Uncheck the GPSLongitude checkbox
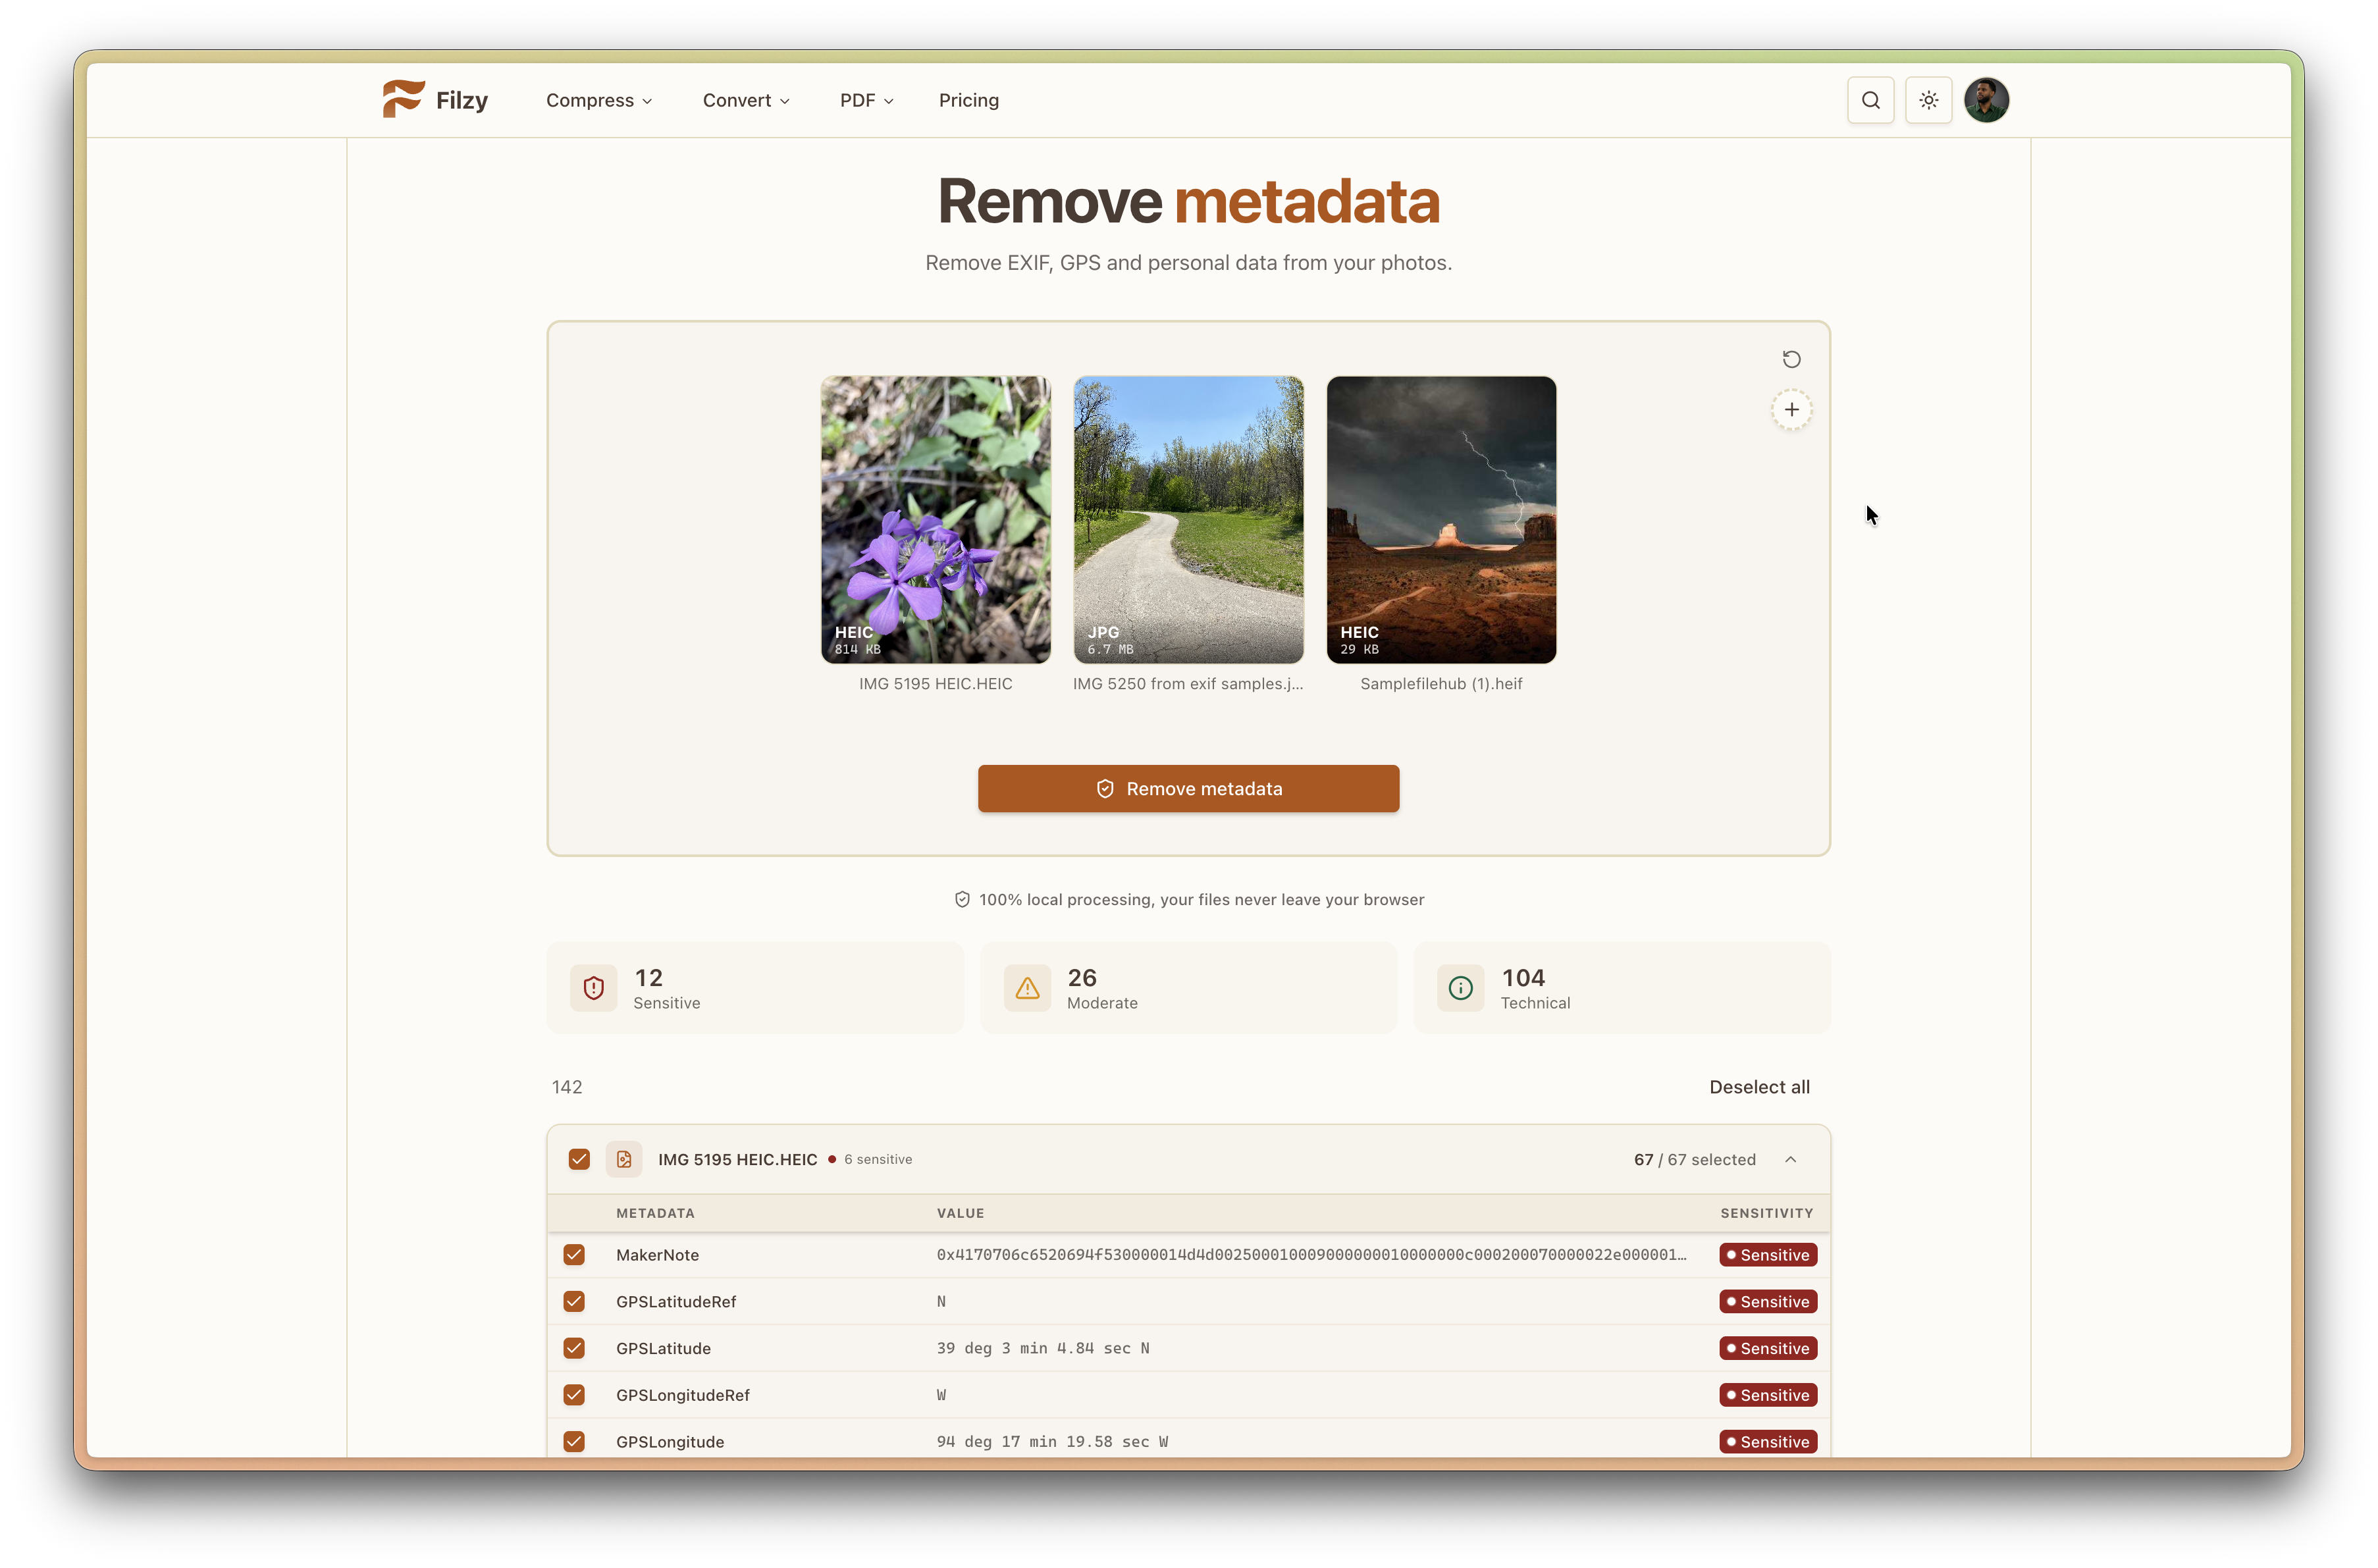 [x=574, y=1441]
